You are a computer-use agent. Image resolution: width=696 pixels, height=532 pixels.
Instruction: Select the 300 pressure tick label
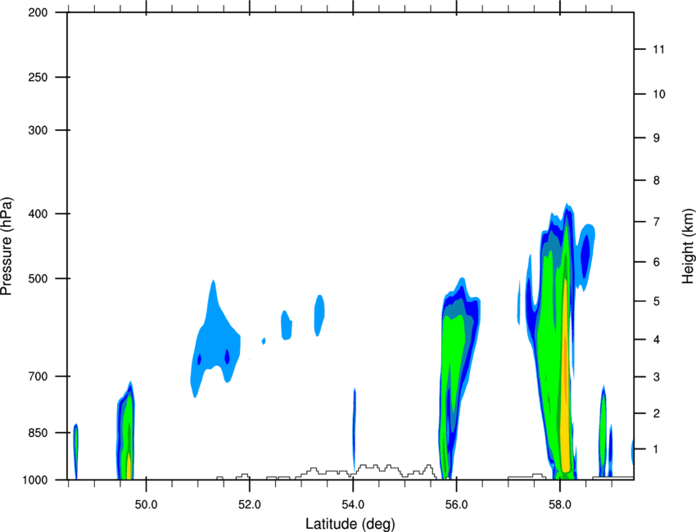click(38, 130)
